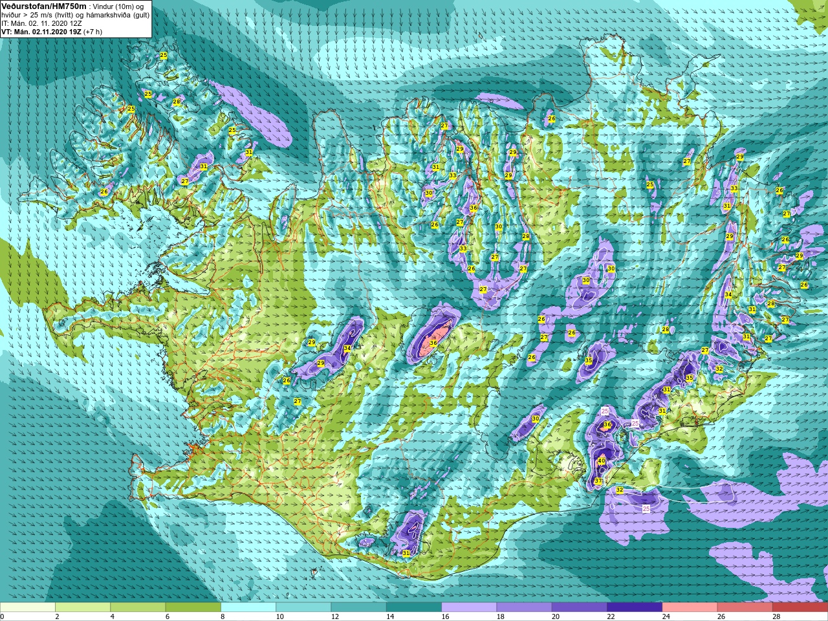Click the legend tick label 16
828x621 pixels.
[446, 616]
